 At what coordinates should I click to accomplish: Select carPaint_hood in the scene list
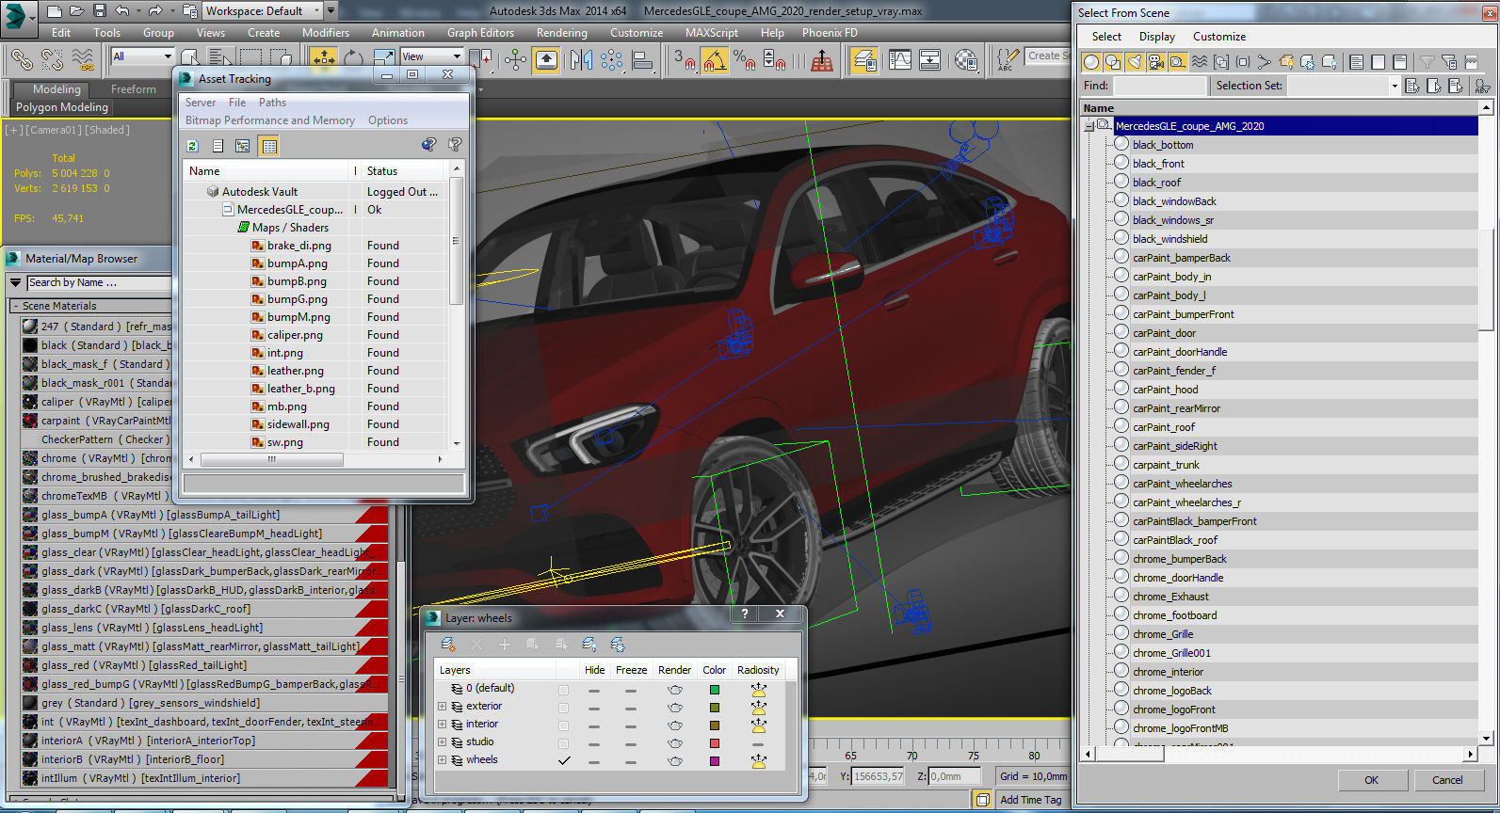click(x=1165, y=390)
